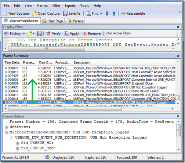Viewport: 185px width, 163px height.
Task: Remove the applied display filter
Action: [x=92, y=33]
